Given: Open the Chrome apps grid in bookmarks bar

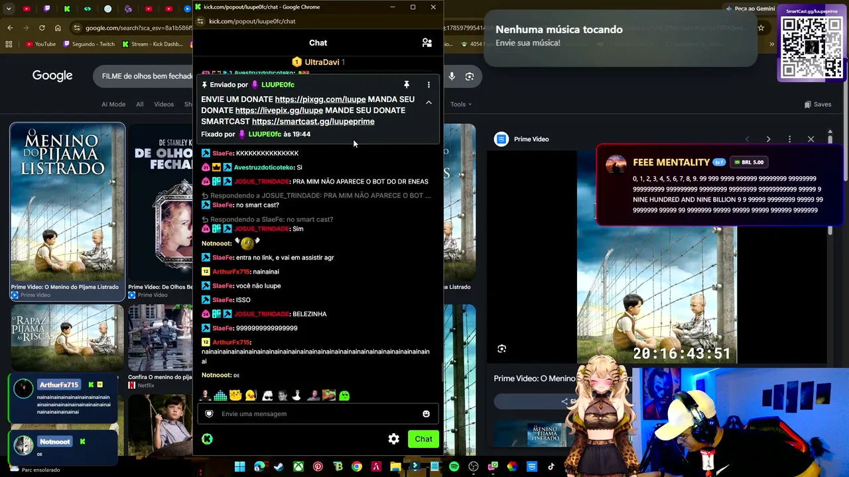Looking at the screenshot, I should click(9, 44).
